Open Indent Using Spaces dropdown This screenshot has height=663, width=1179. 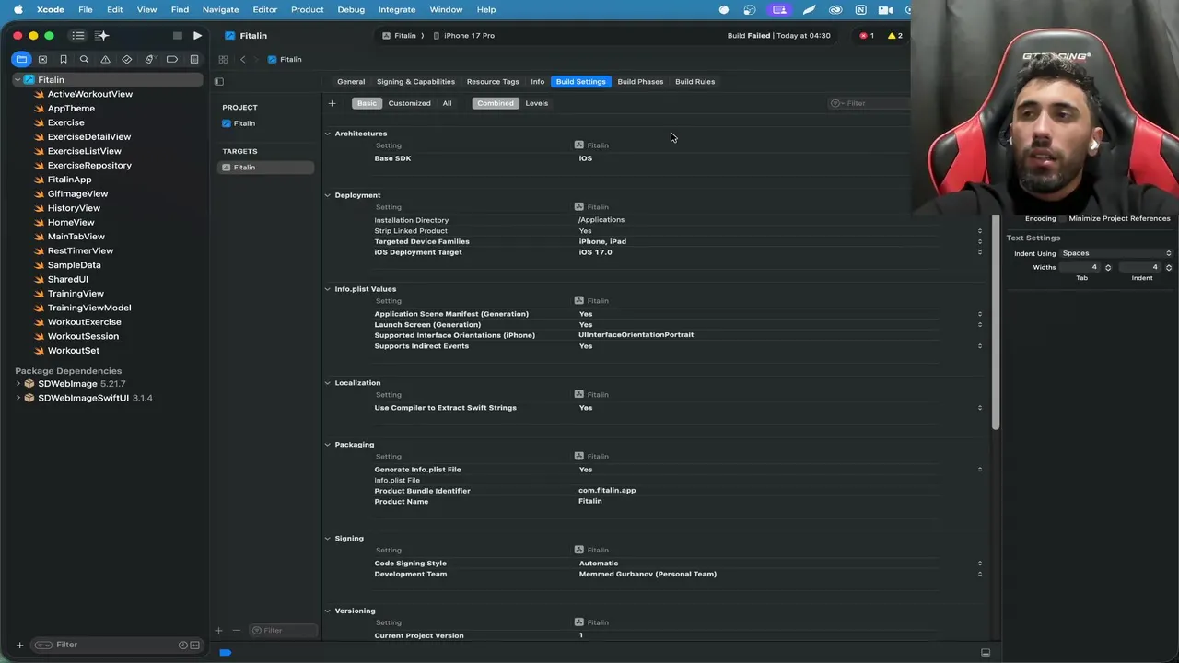point(1117,253)
